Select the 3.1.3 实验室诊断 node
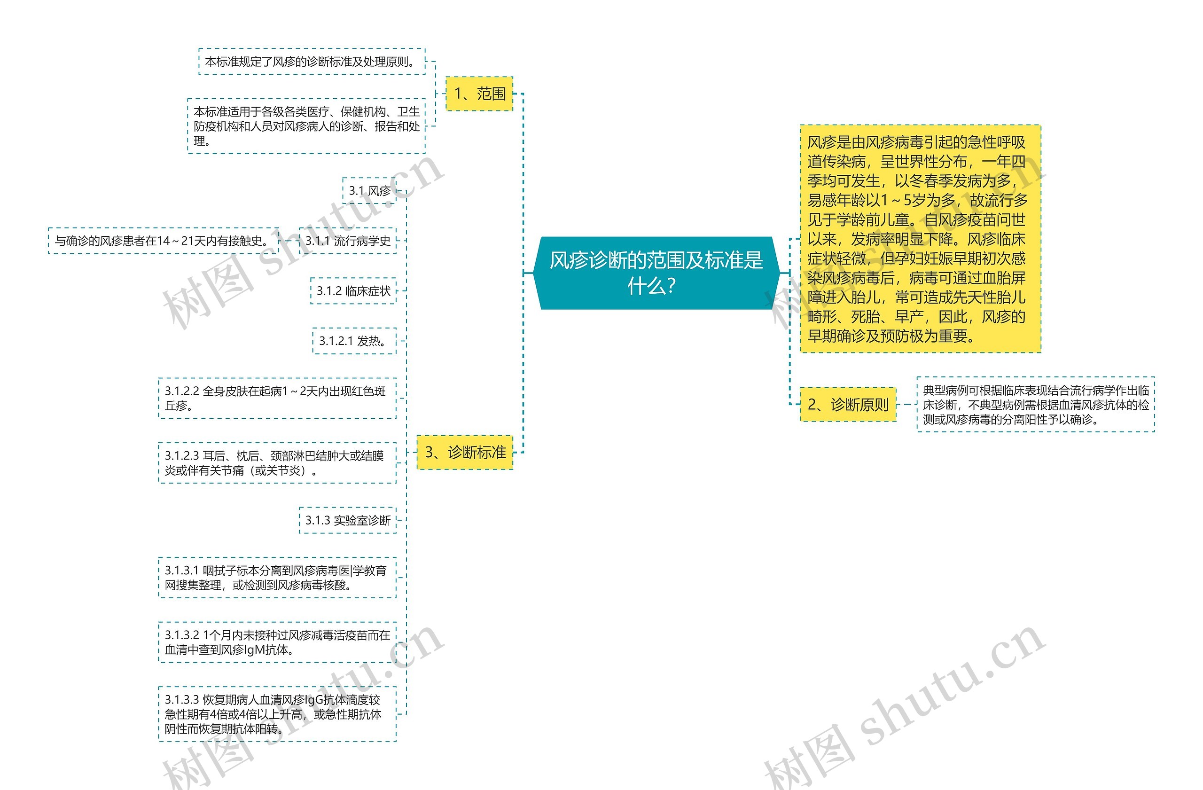The height and width of the screenshot is (790, 1203). pyautogui.click(x=349, y=520)
